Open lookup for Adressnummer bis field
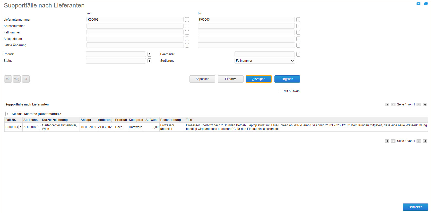 pos(298,26)
